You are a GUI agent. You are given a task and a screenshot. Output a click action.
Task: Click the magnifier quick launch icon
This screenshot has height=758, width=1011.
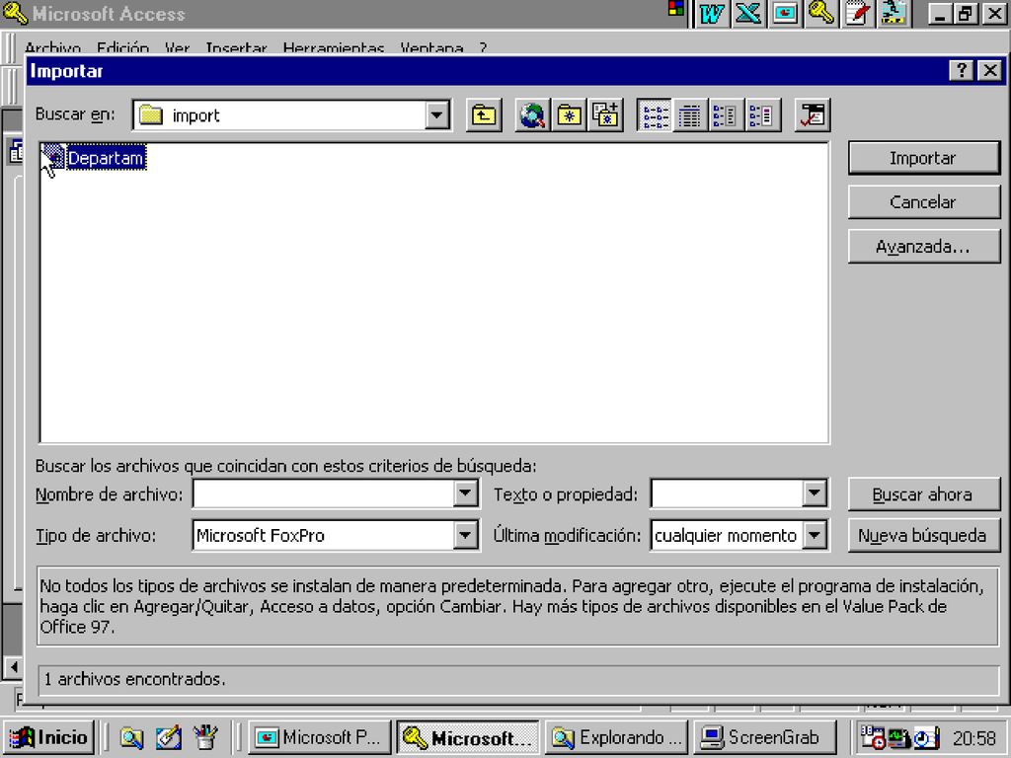pyautogui.click(x=131, y=737)
